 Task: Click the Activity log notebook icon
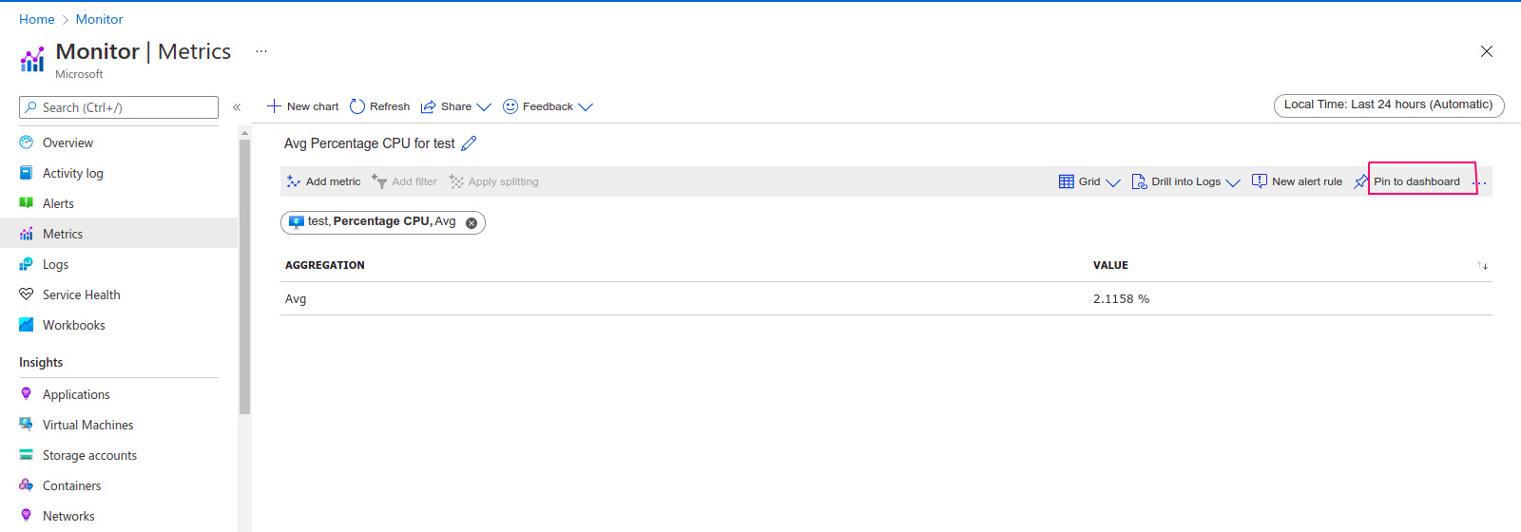(27, 173)
